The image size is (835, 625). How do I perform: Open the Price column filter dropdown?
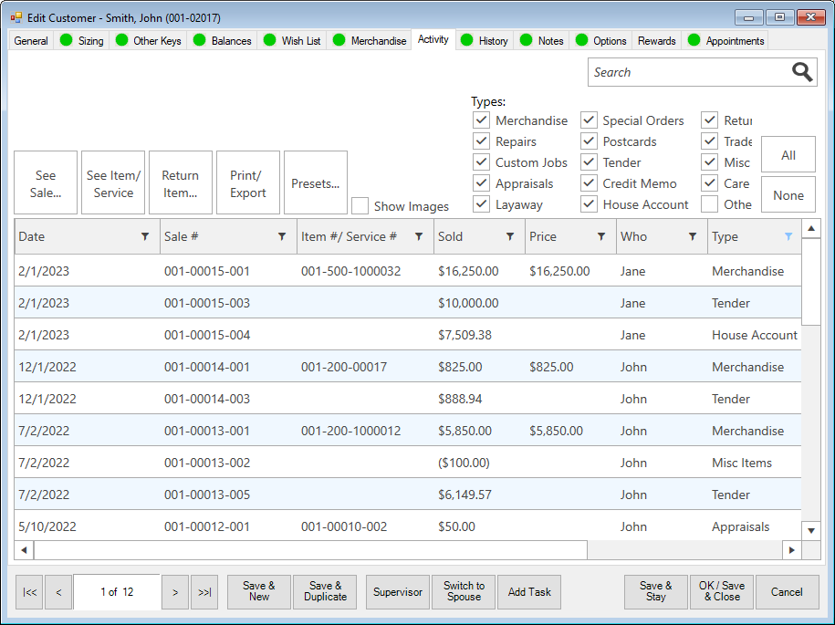[x=601, y=237]
